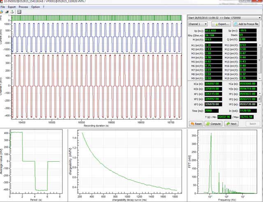Click the M2 (mV/V) value field
Viewport: 263px width, 202px height.
click(213, 49)
